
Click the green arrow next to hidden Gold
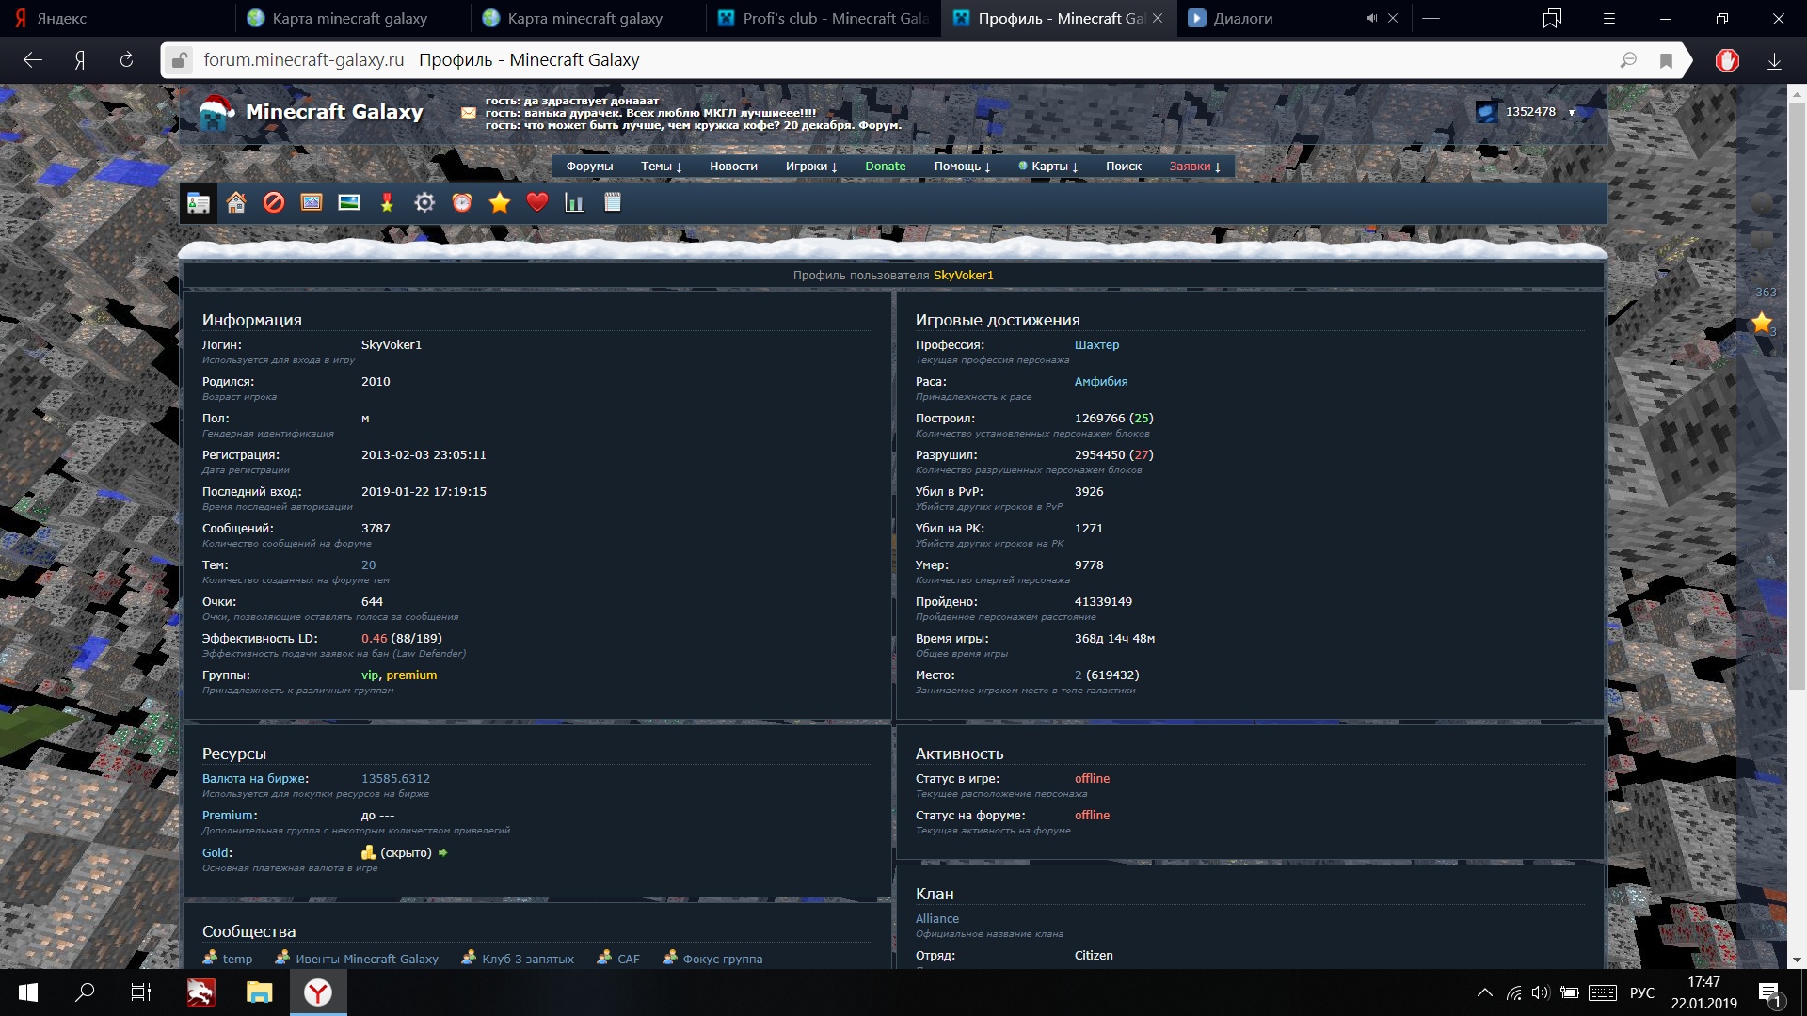click(442, 853)
